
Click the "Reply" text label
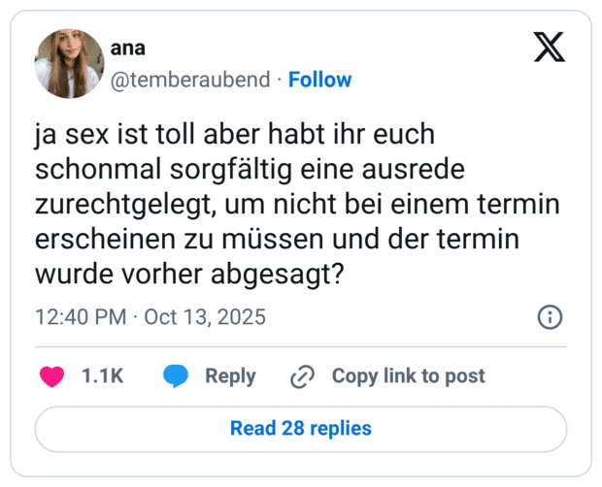pos(230,376)
